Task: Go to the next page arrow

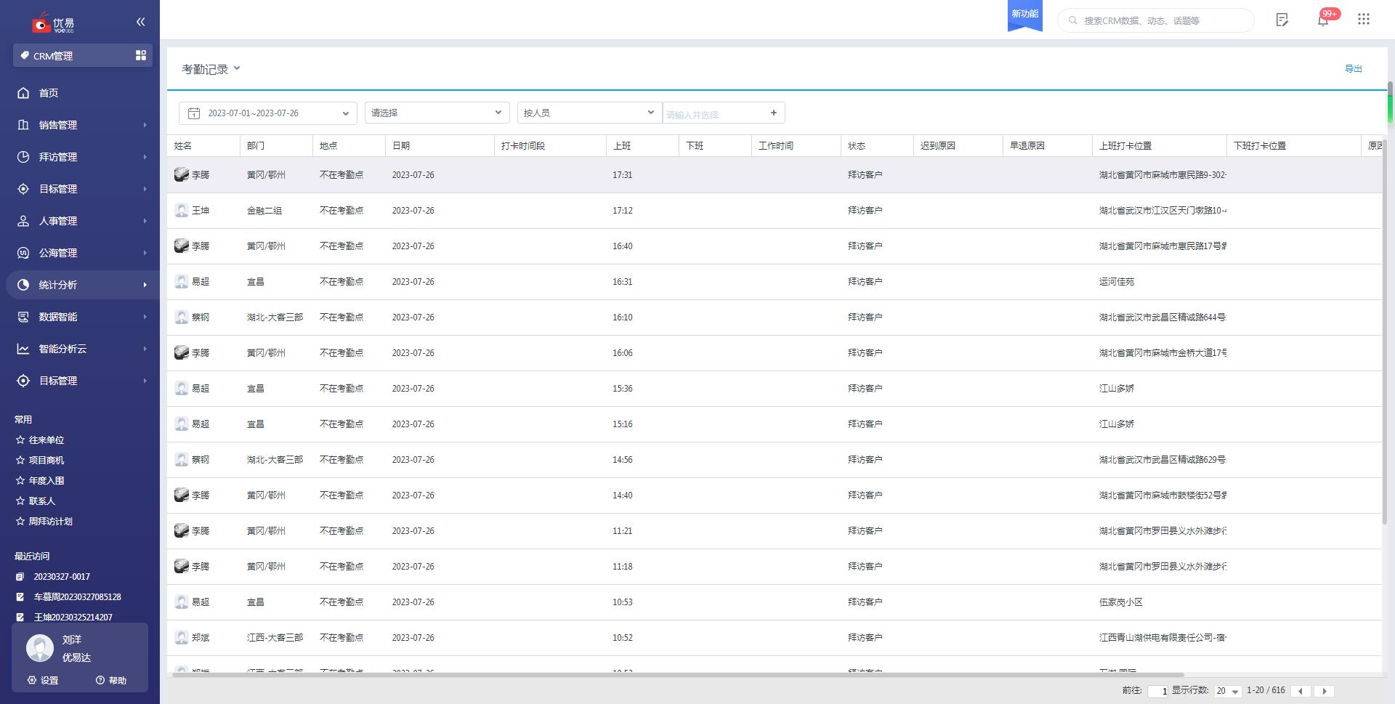Action: pyautogui.click(x=1324, y=691)
